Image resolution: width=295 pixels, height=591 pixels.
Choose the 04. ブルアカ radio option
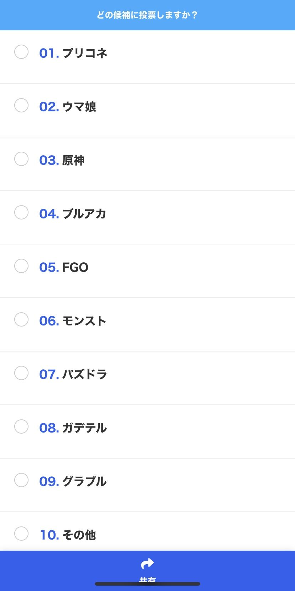[x=21, y=212]
